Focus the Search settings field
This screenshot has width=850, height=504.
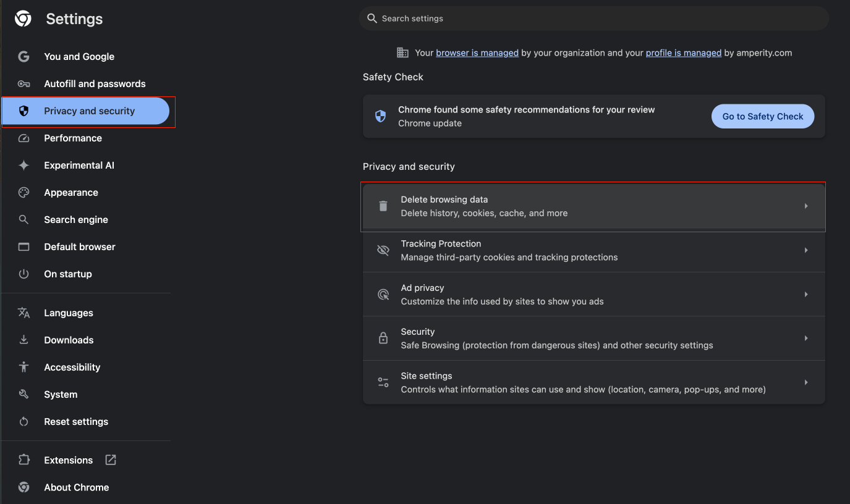(x=593, y=19)
